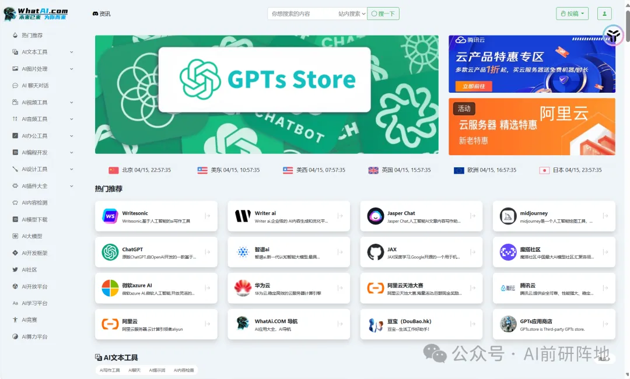Select 热门推荐 in the sidebar
The width and height of the screenshot is (630, 379).
(32, 36)
